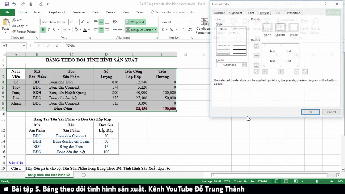Image resolution: width=345 pixels, height=194 pixels.
Task: Open the fill color dropdown arrow
Action: 80,30
